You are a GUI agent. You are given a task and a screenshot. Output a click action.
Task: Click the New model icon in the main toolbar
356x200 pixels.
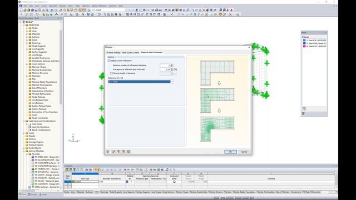pyautogui.click(x=21, y=10)
